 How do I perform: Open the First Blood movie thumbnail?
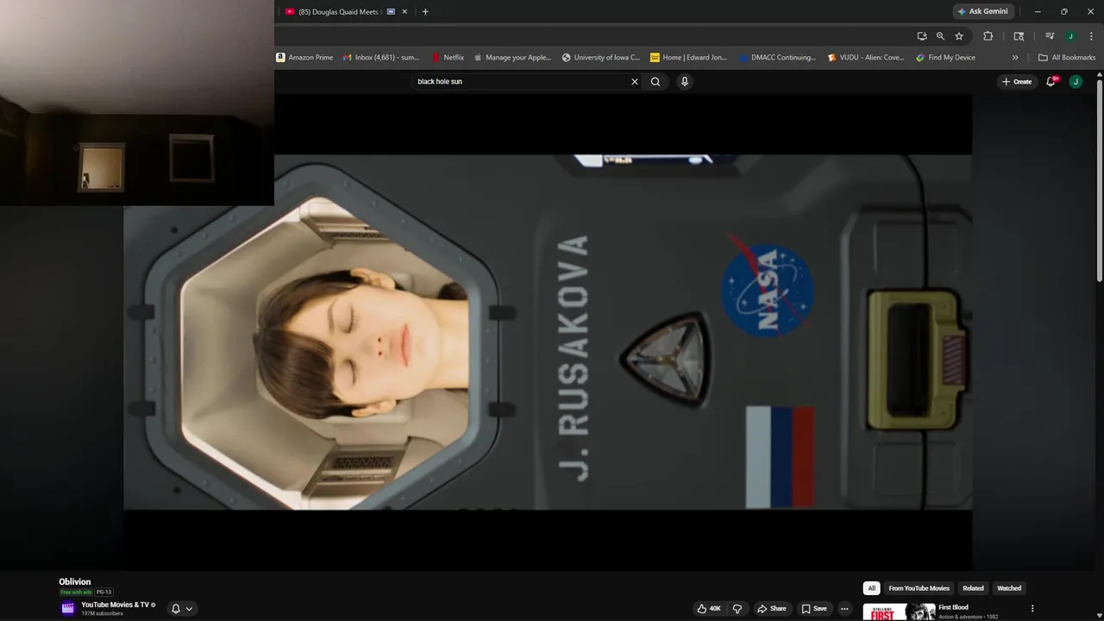[899, 612]
